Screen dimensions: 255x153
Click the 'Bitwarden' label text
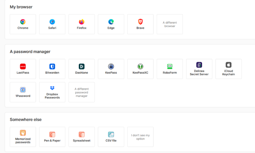(x=52, y=73)
